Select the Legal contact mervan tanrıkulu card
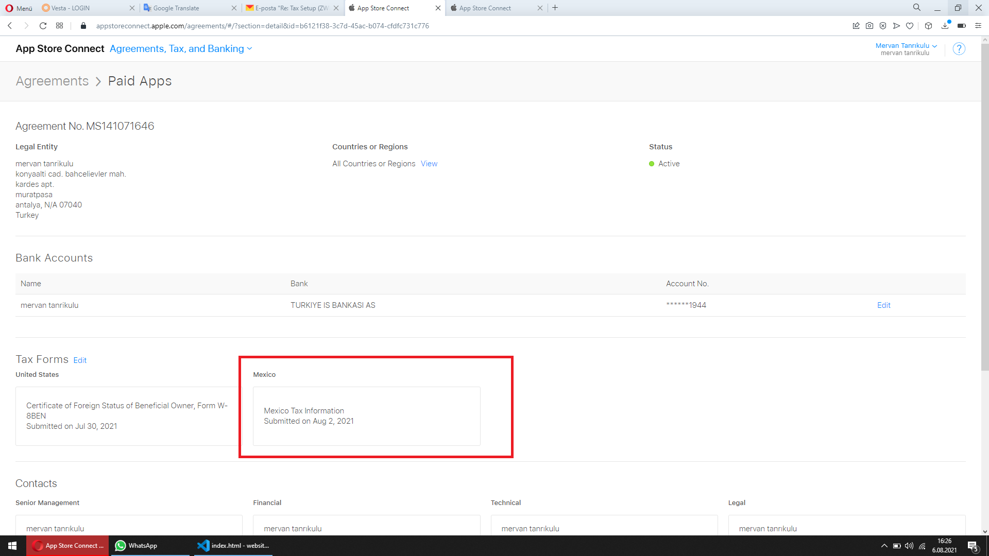This screenshot has height=556, width=989. [x=847, y=525]
